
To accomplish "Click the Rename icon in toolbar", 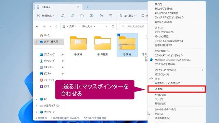I will click(92, 16).
